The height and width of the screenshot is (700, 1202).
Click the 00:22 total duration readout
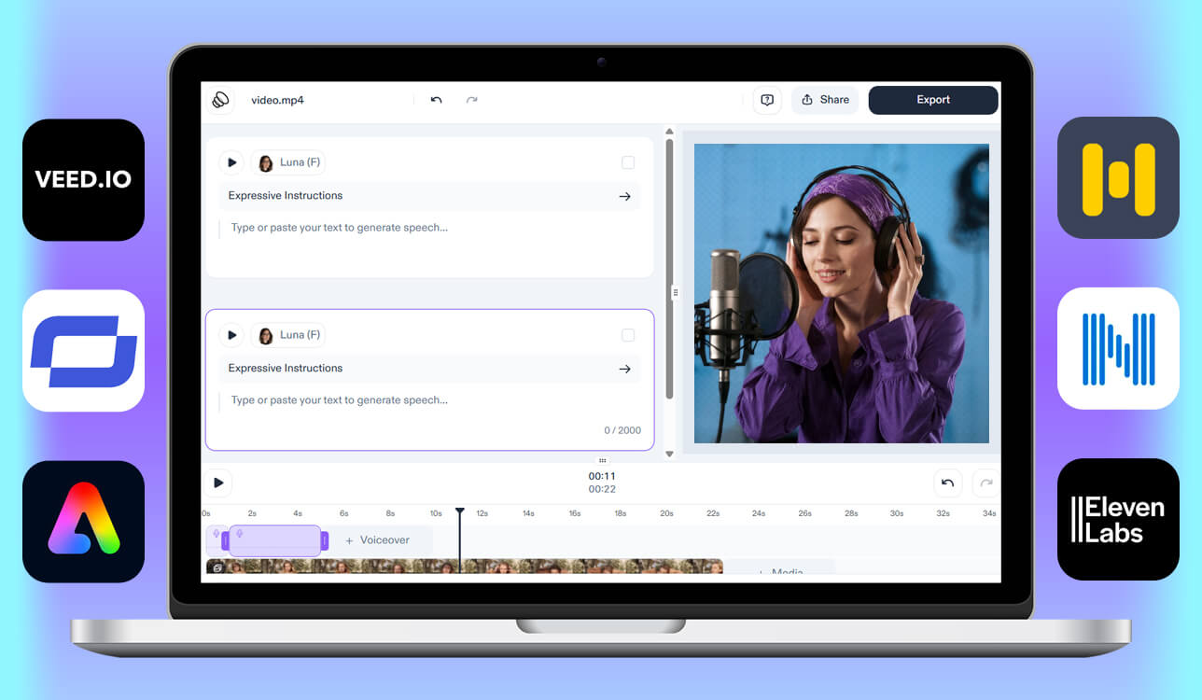(602, 489)
